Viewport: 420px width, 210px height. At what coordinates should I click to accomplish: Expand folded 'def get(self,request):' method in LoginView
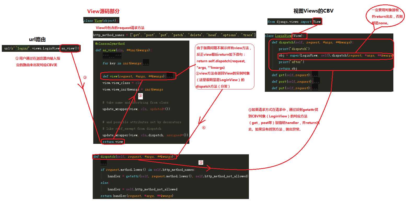315,75
